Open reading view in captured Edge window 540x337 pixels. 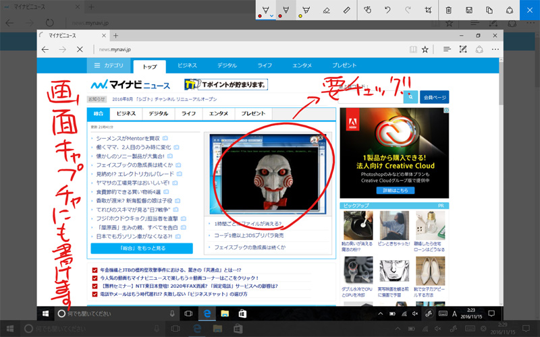(x=413, y=49)
